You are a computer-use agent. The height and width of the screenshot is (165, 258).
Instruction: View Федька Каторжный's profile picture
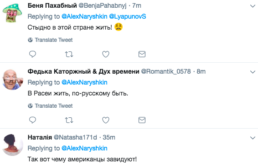tap(13, 80)
